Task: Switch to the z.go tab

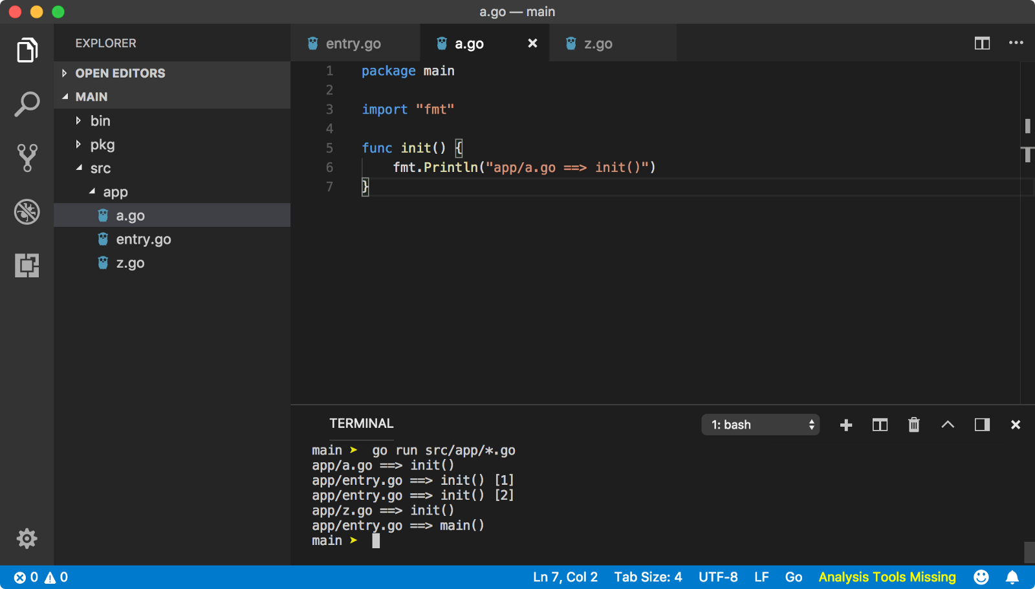Action: coord(613,43)
